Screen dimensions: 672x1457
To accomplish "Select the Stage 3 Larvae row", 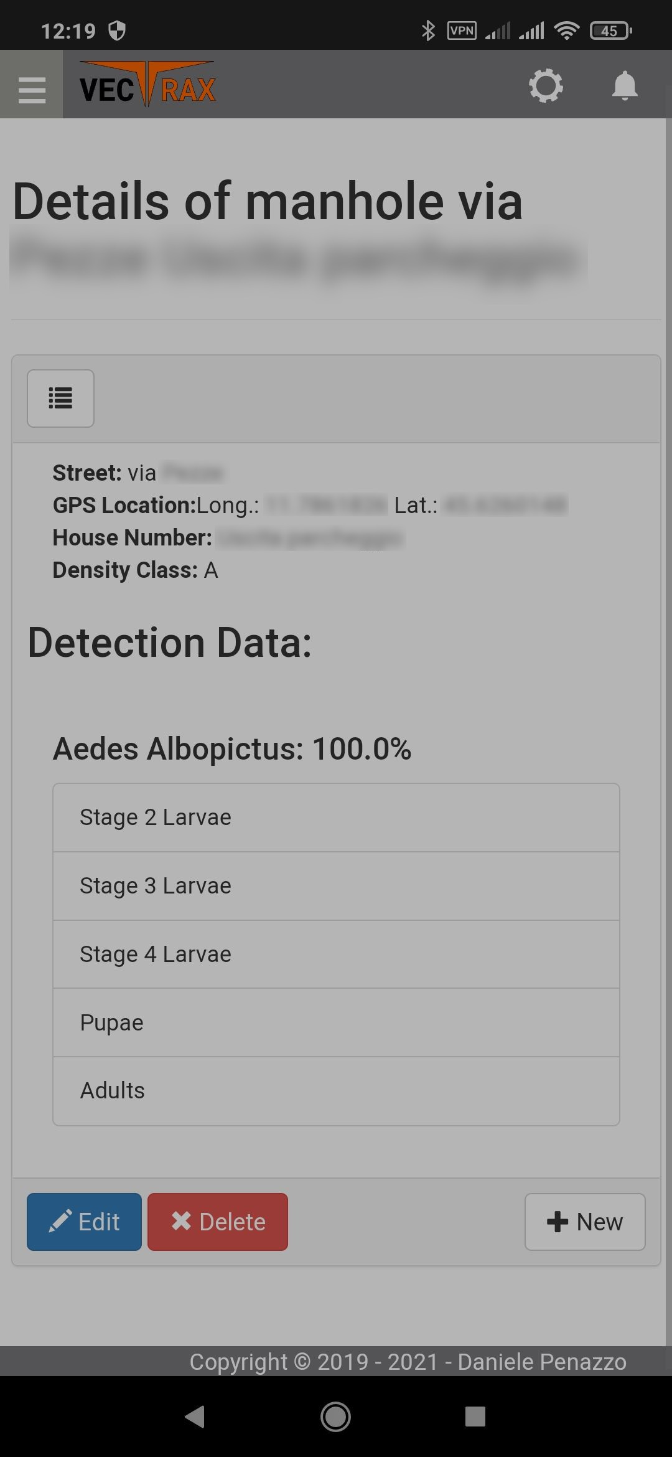I will pos(336,886).
